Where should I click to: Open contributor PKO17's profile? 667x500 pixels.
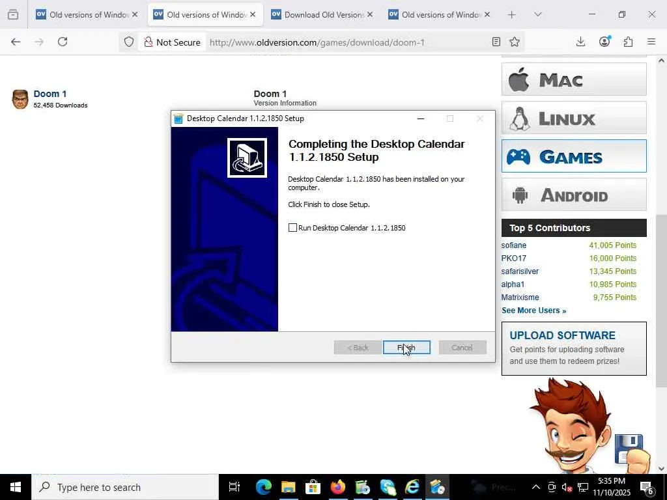(513, 258)
